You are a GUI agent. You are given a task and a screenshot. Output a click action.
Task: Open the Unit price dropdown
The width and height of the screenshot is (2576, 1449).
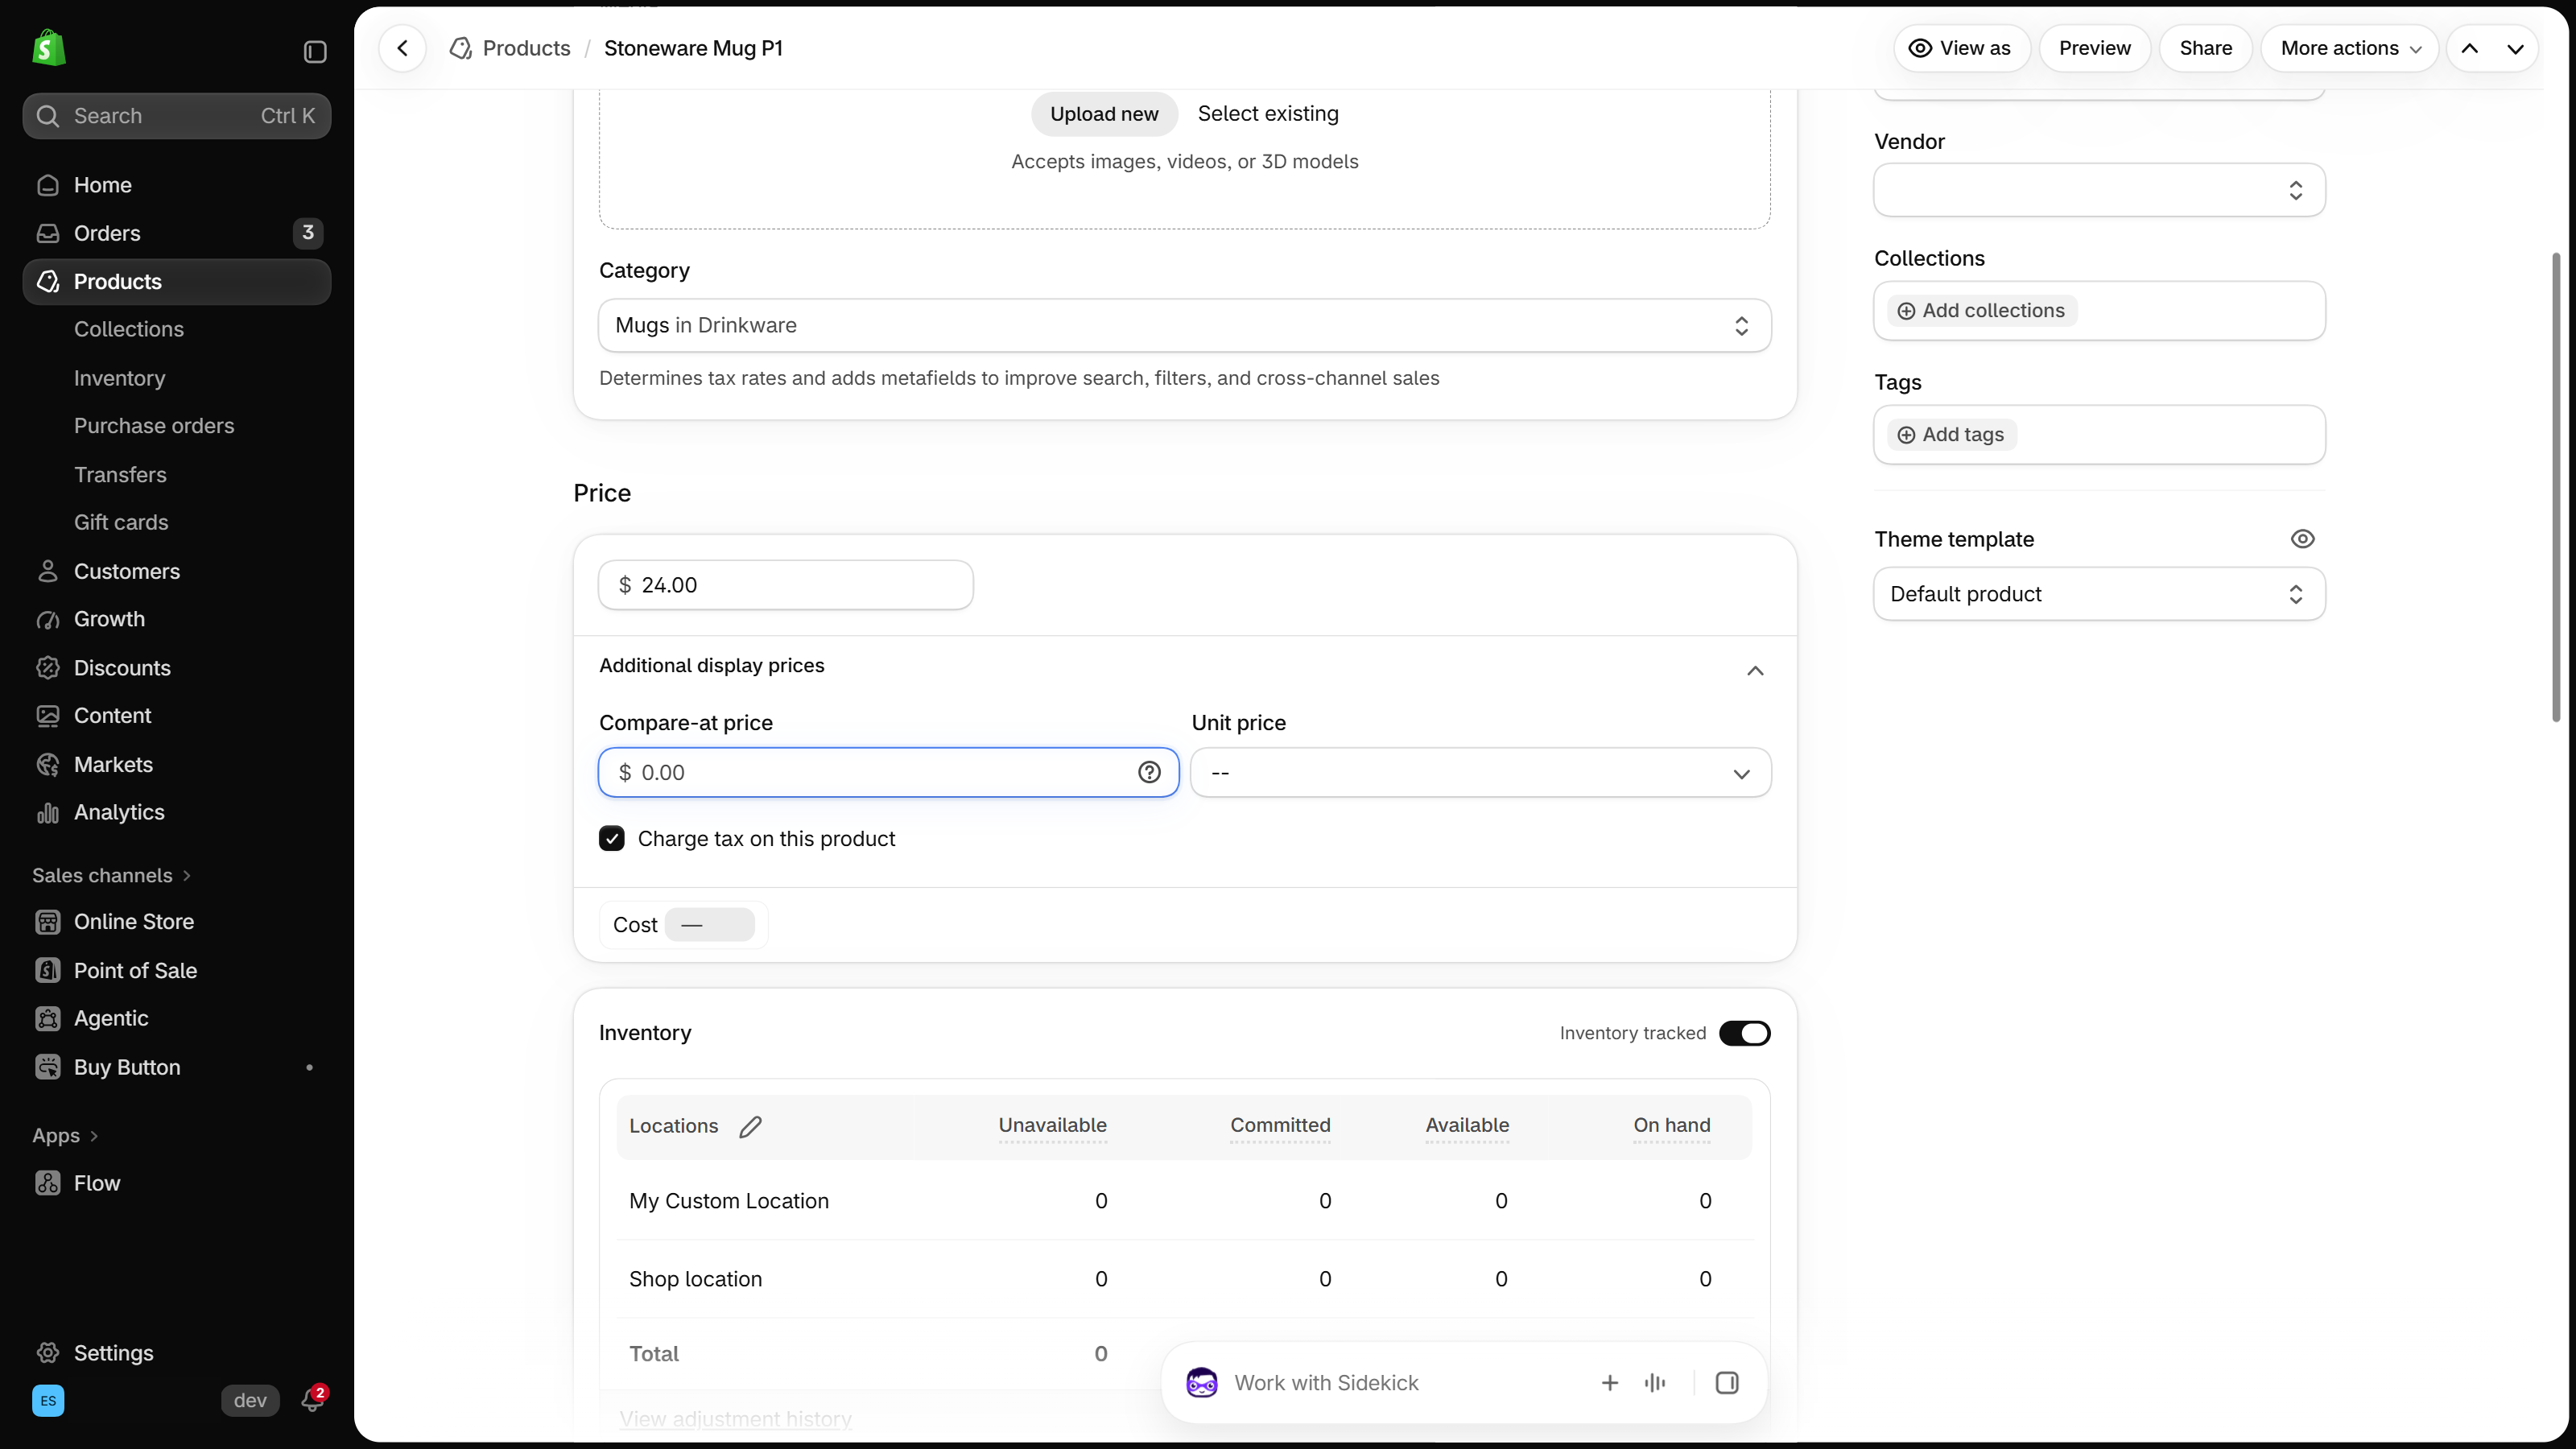pos(1481,773)
